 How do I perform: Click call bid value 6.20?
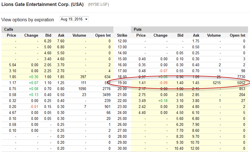[48, 41]
